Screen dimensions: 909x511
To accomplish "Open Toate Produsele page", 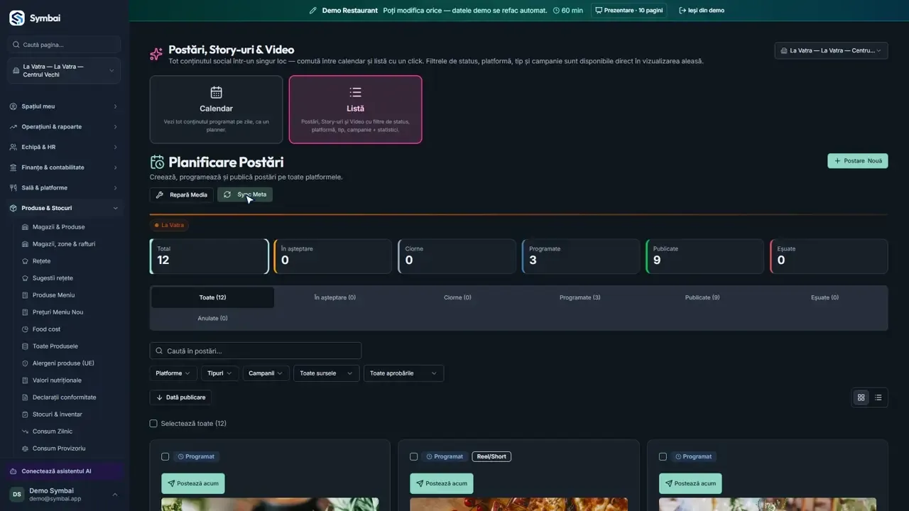I will (55, 346).
